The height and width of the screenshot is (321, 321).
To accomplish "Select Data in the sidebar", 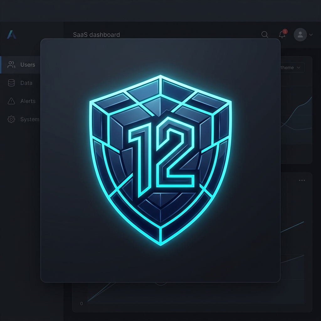I will point(20,83).
